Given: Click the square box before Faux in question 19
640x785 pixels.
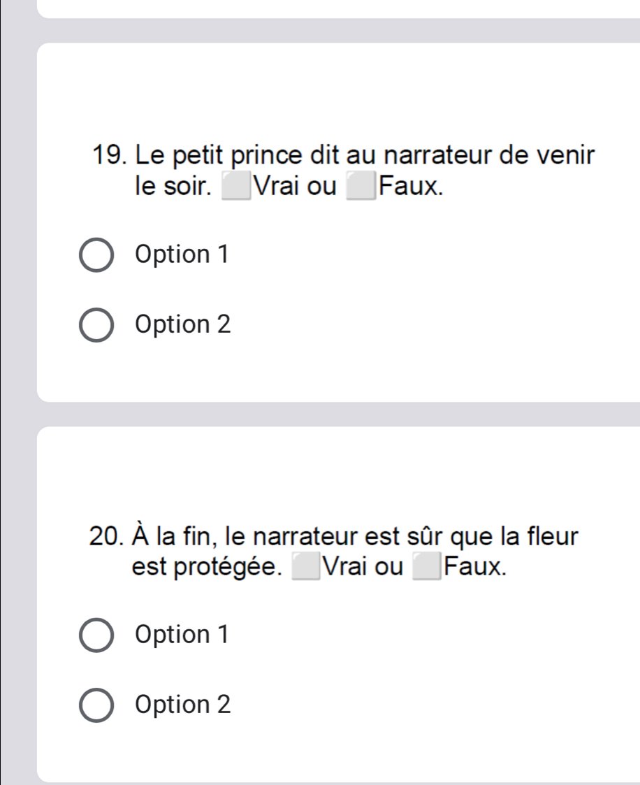Looking at the screenshot, I should point(362,188).
